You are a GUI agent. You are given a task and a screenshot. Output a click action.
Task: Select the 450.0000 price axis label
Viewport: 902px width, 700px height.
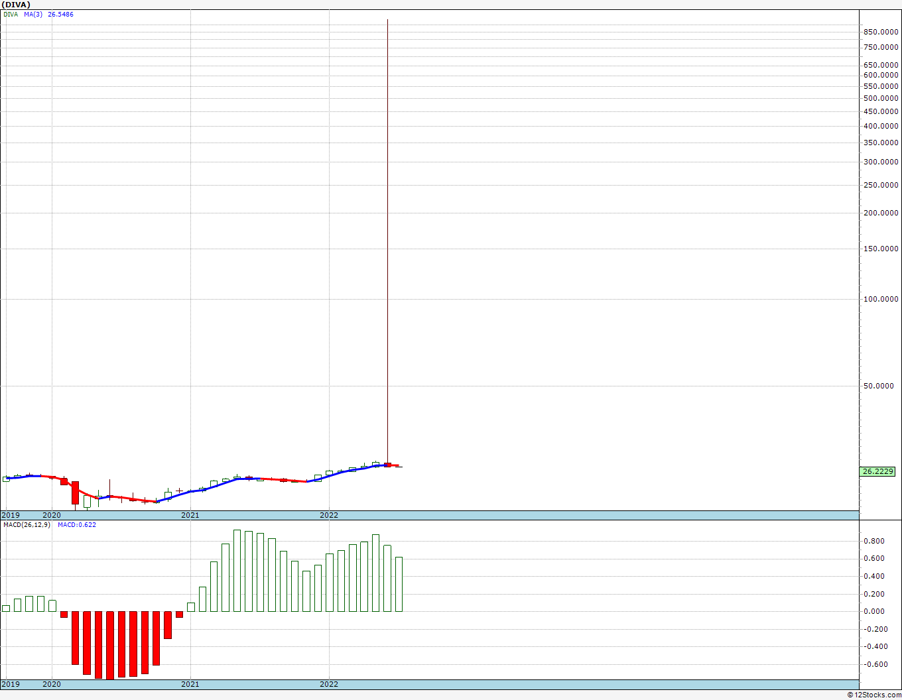tap(881, 111)
